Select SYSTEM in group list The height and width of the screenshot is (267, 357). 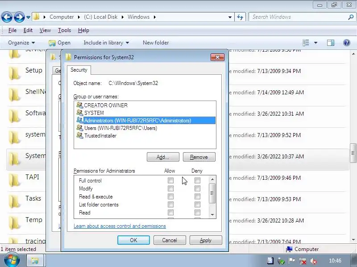pos(145,113)
